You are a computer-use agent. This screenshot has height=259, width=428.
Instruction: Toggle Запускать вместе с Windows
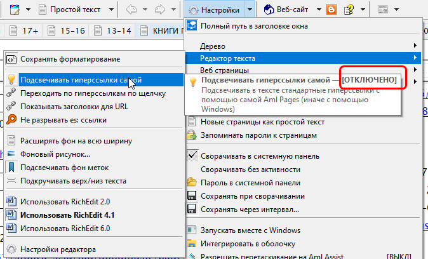(303, 230)
